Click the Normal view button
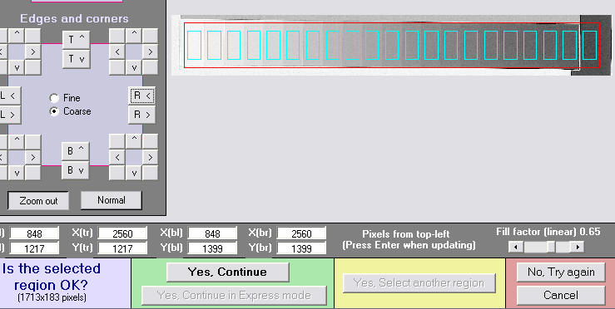 [x=111, y=200]
